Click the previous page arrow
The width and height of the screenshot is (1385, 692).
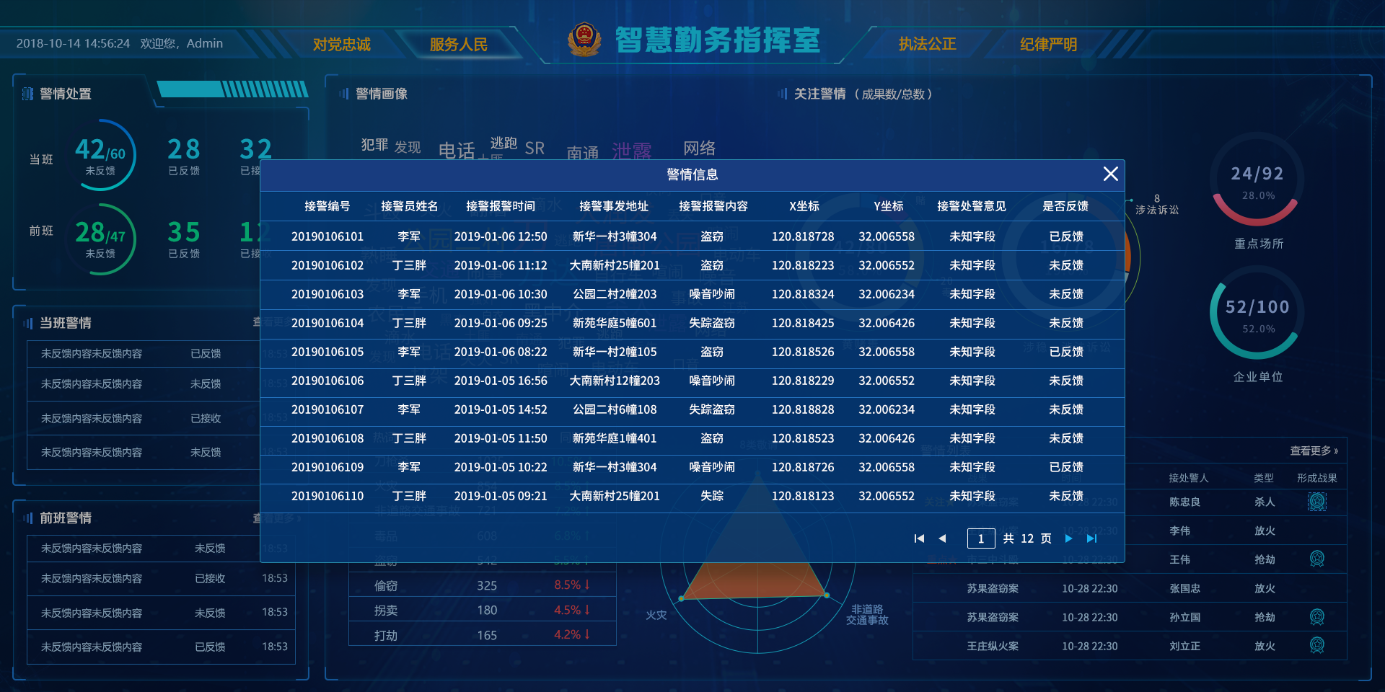tap(942, 538)
